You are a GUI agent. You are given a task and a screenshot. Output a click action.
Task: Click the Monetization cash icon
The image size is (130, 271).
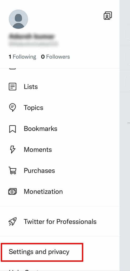pyautogui.click(x=12, y=192)
